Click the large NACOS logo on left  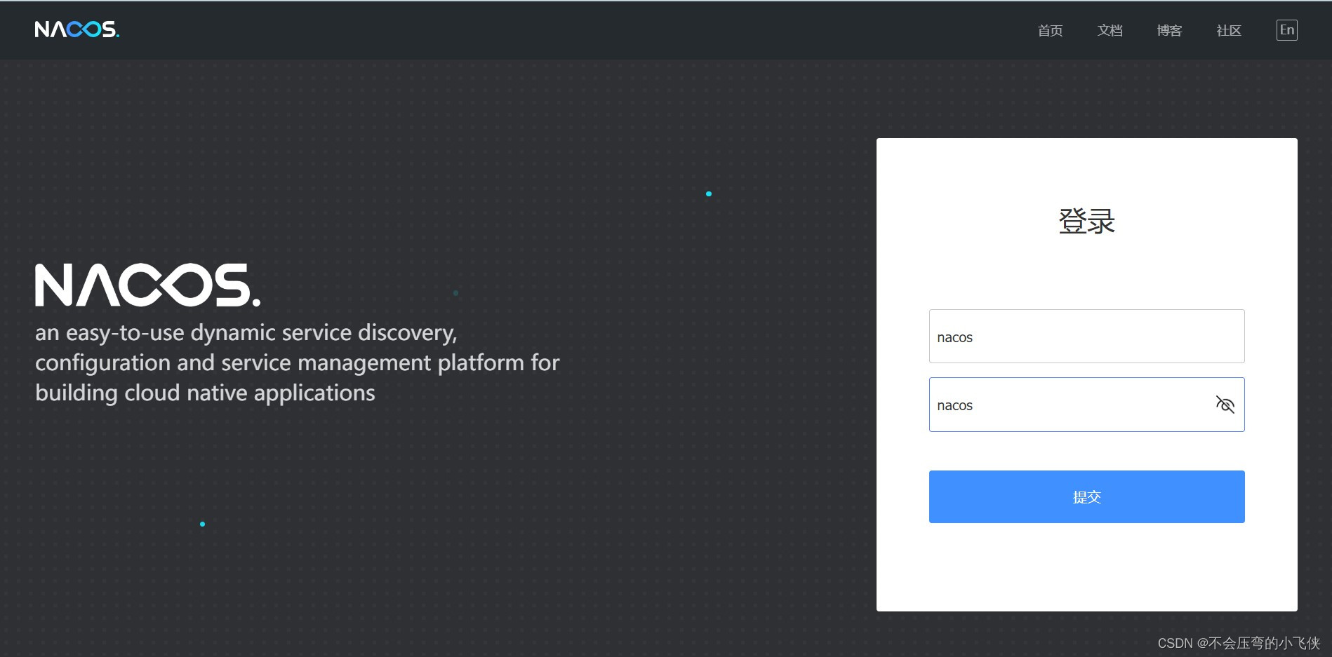(x=148, y=285)
